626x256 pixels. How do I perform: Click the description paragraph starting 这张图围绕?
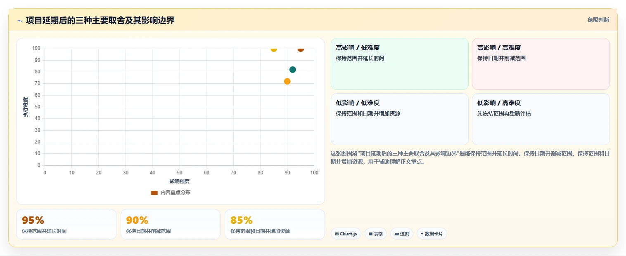tap(470, 157)
